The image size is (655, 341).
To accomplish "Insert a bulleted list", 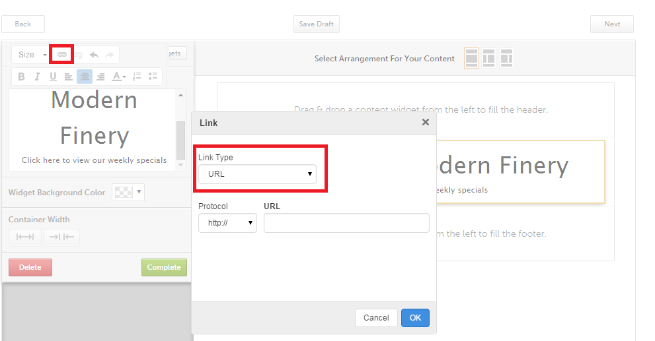I will (153, 77).
